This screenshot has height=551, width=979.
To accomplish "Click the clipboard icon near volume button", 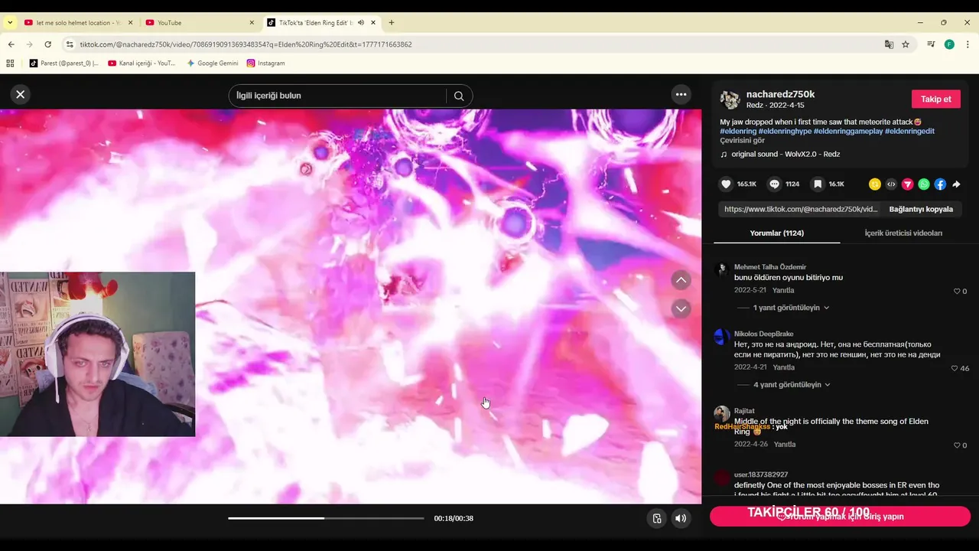I will pos(656,518).
